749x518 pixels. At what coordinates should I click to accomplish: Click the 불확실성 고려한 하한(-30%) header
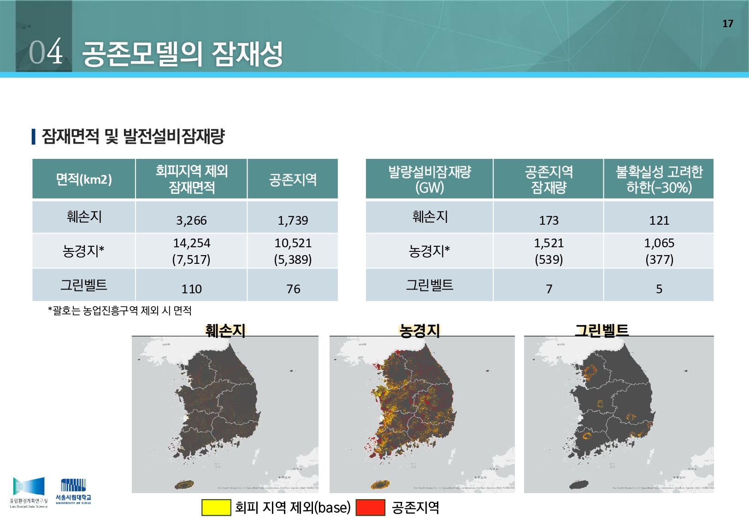[x=659, y=179]
